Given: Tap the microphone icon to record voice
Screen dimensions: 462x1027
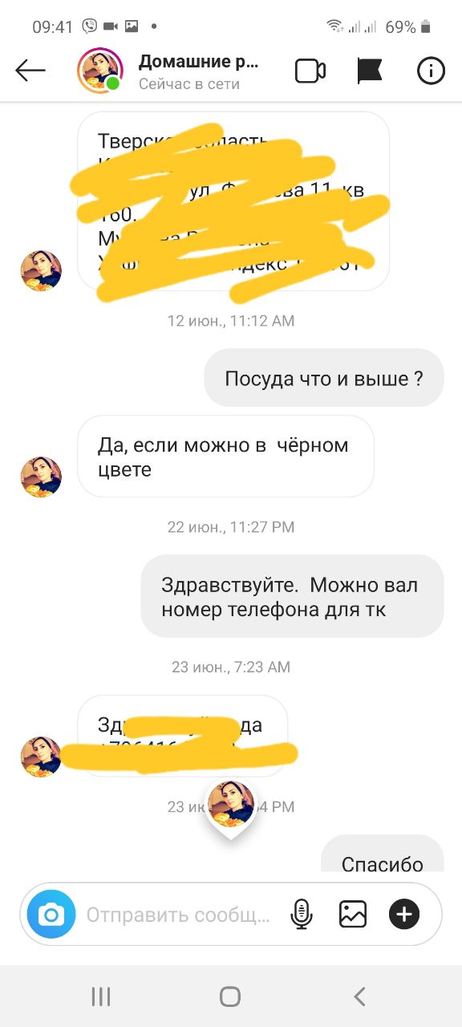Looking at the screenshot, I should (302, 914).
